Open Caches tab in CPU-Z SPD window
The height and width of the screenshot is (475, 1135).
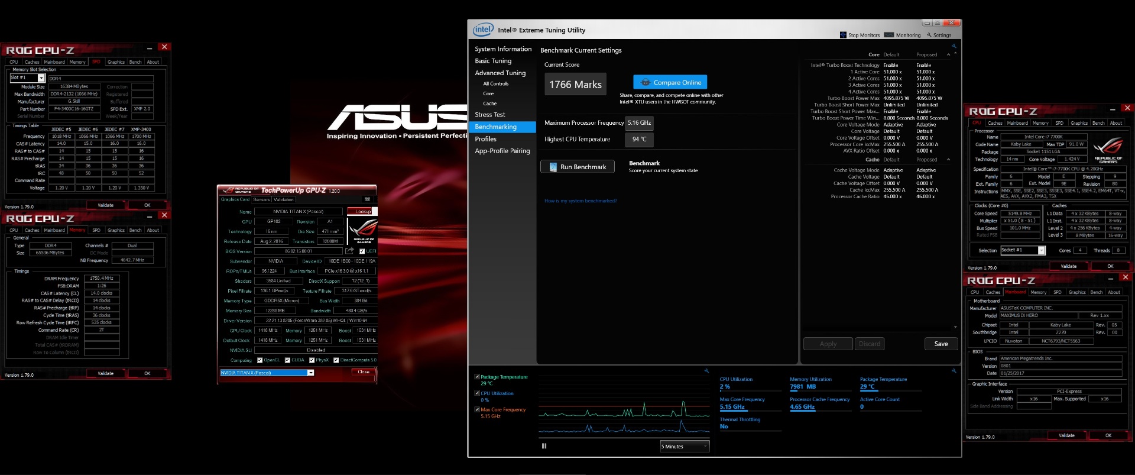point(32,62)
